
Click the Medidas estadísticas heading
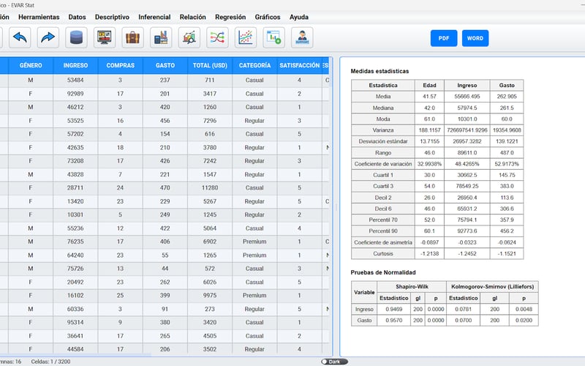pos(380,71)
